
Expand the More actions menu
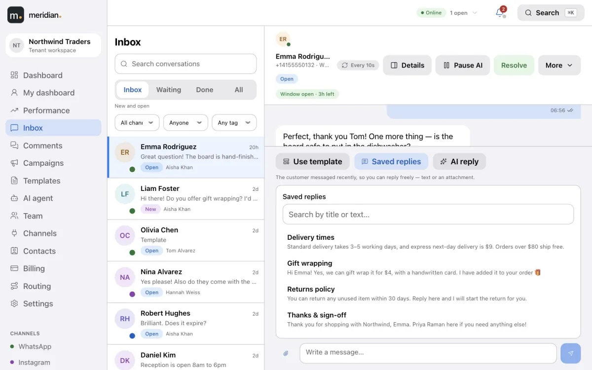click(x=559, y=65)
